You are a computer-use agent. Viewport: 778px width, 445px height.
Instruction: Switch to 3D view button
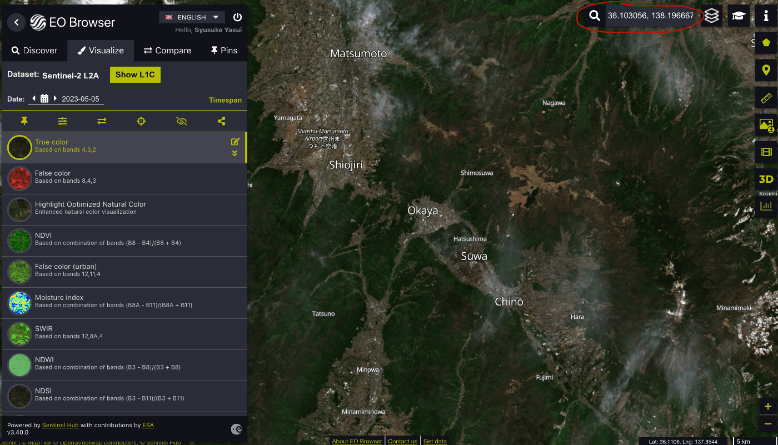pyautogui.click(x=766, y=179)
